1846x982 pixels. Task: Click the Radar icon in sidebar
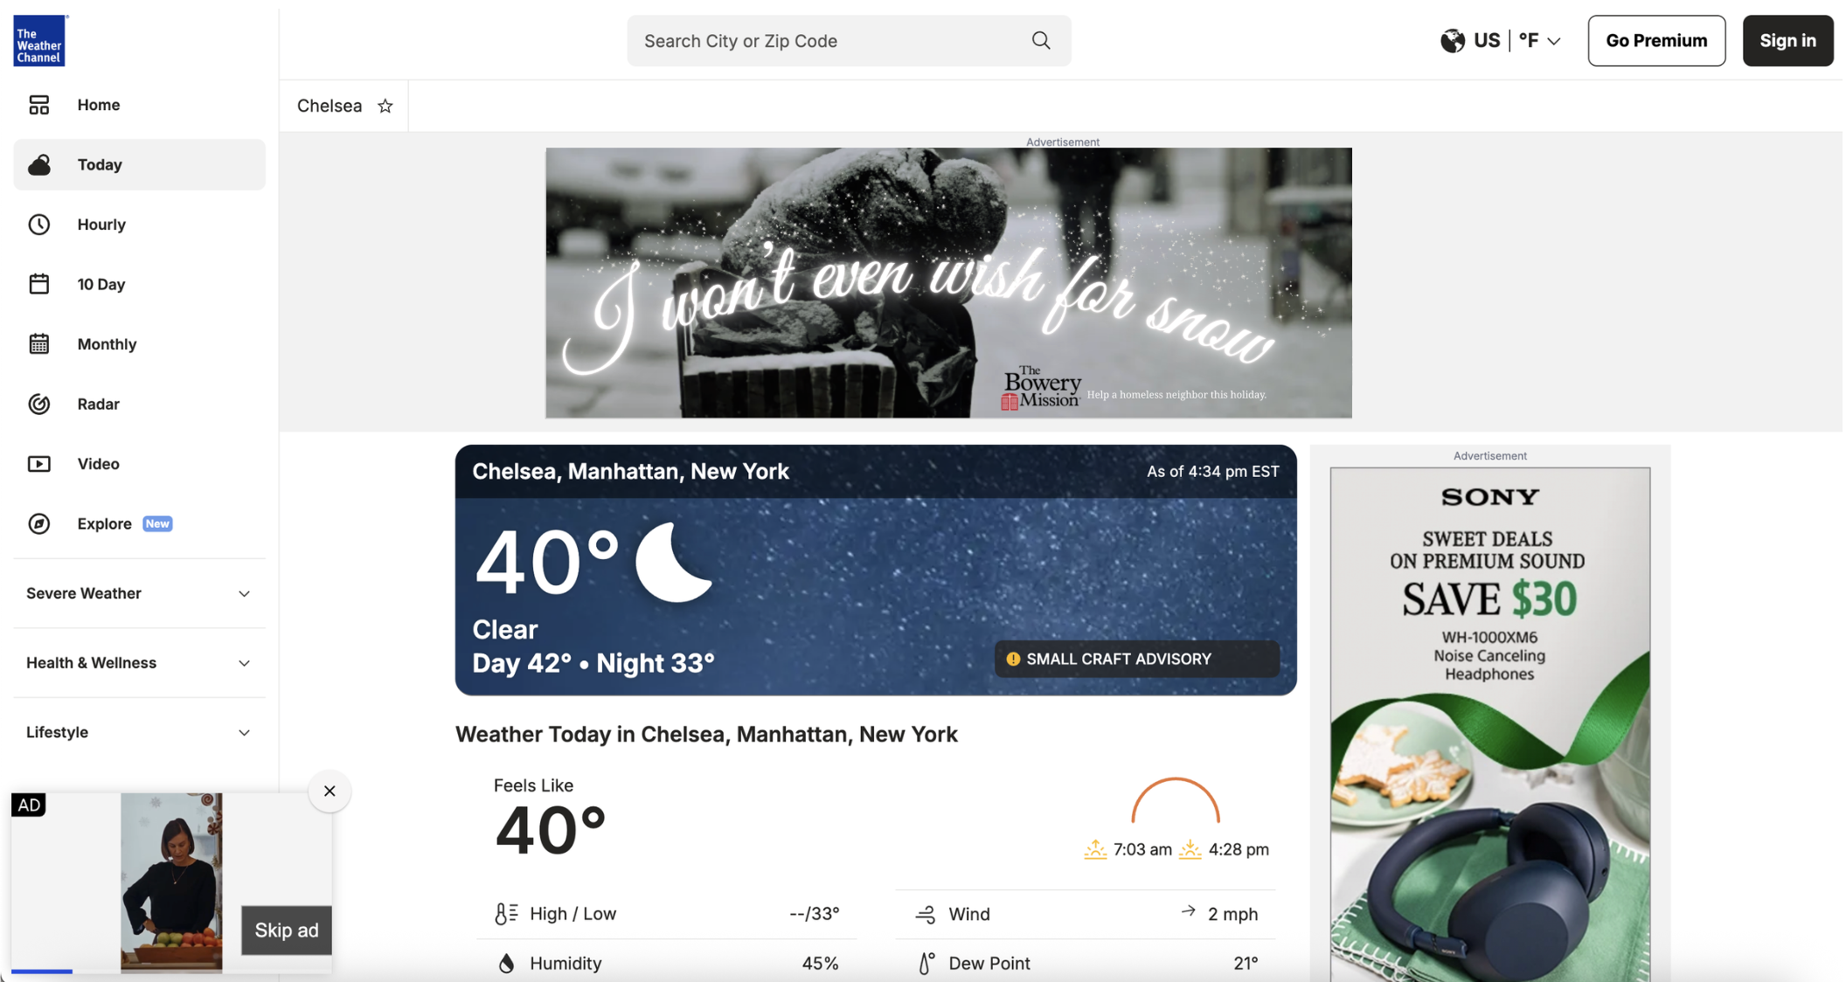coord(39,404)
